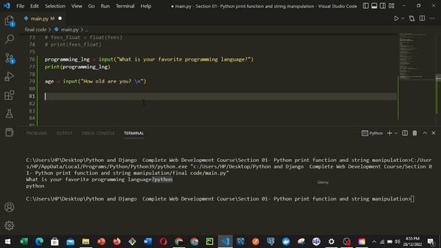Open volume control in system tray
This screenshot has height=248, width=441.
[398, 242]
